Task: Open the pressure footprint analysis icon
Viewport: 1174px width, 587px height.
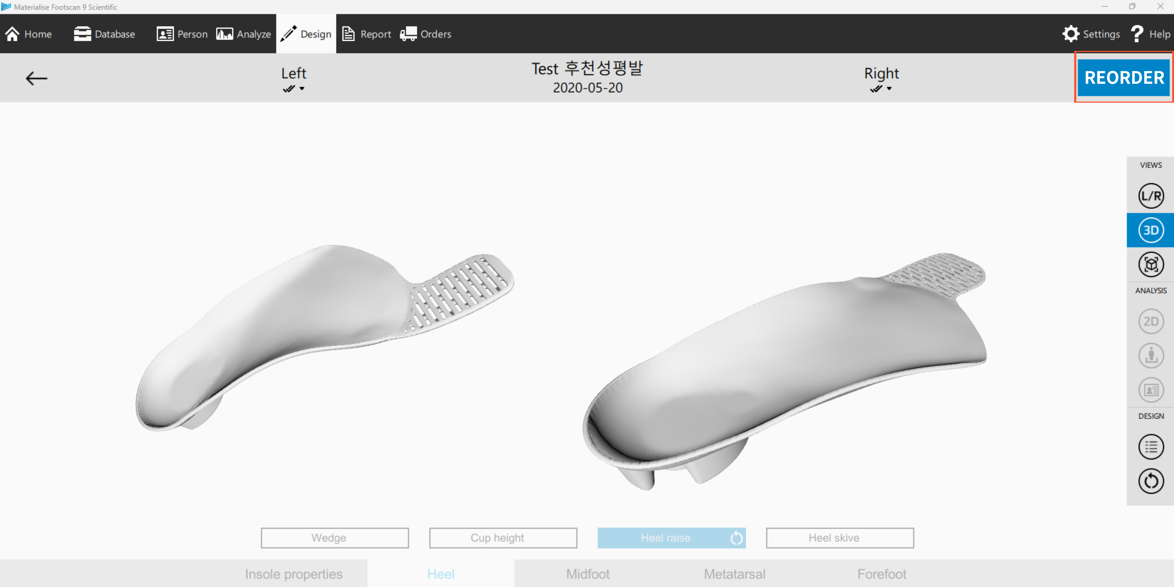Action: [x=1151, y=355]
